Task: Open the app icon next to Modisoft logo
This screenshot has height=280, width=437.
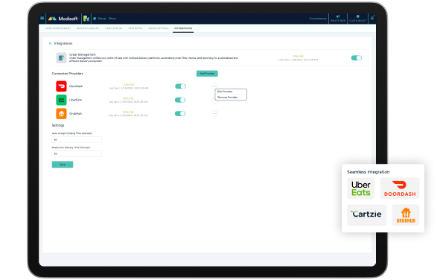Action: tap(86, 19)
